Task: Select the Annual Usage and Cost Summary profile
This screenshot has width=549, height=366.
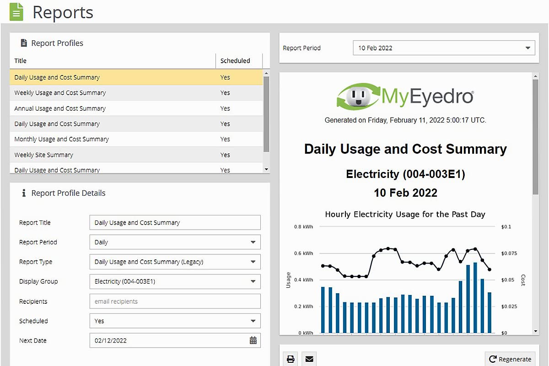Action: click(136, 108)
